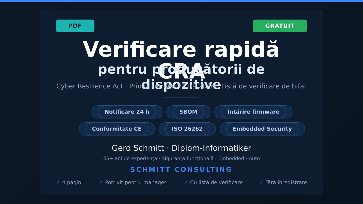Screen dimensions: 363x204
Task: Click the checkmark beside 4 pagini
Action: [x=58, y=182]
